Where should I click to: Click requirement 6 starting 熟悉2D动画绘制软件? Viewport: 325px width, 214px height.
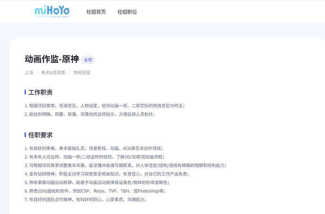click(95, 191)
